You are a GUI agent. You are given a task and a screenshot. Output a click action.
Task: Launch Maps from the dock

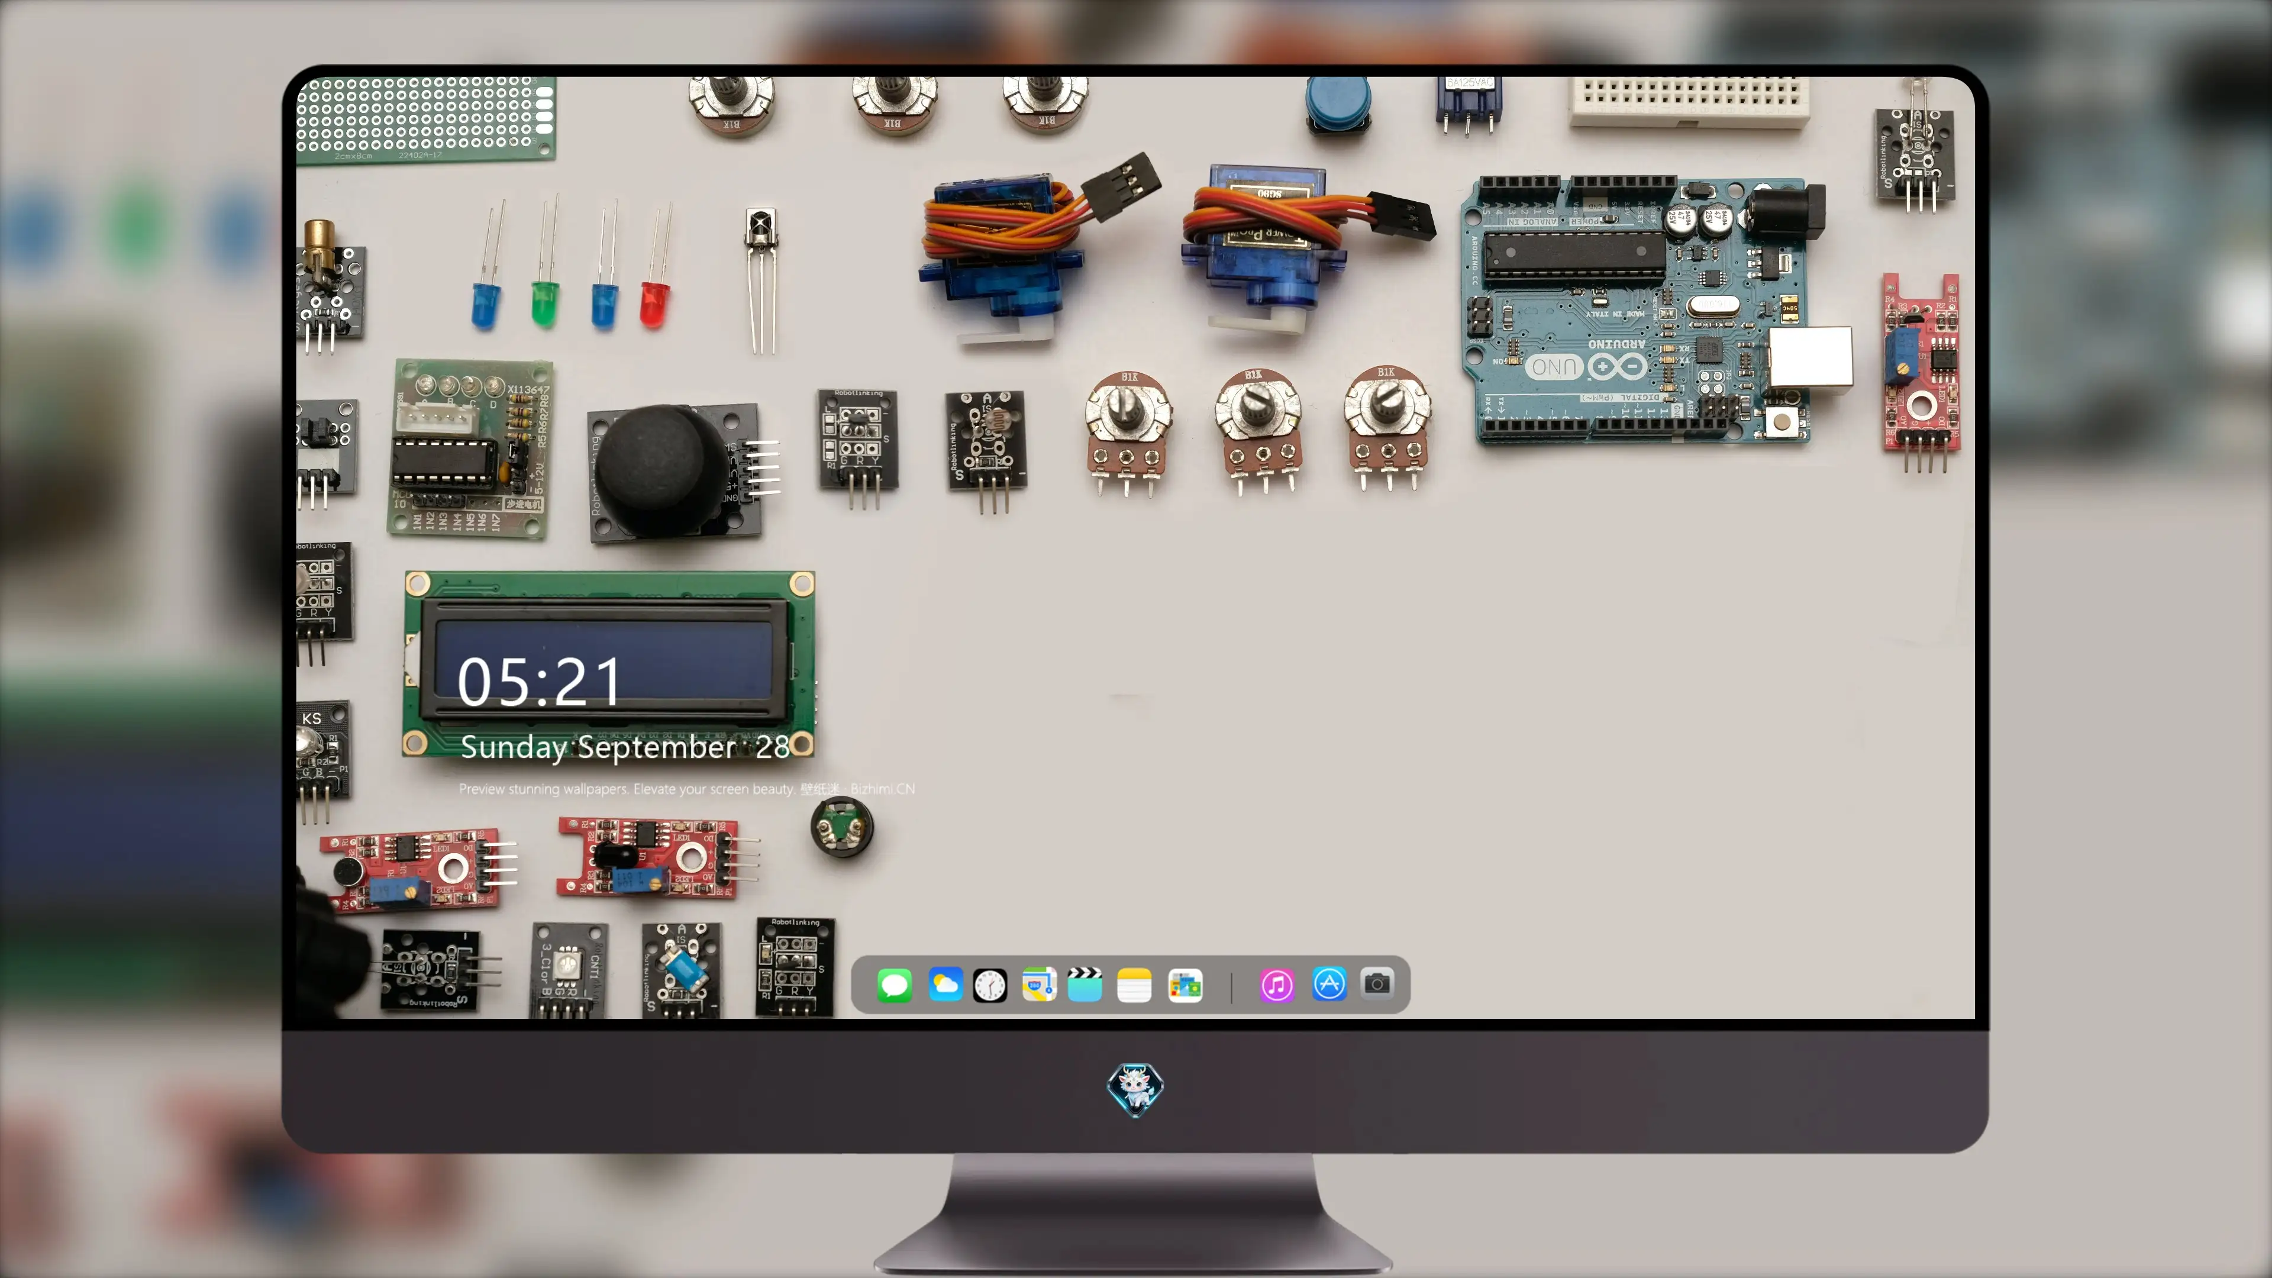[x=1039, y=985]
